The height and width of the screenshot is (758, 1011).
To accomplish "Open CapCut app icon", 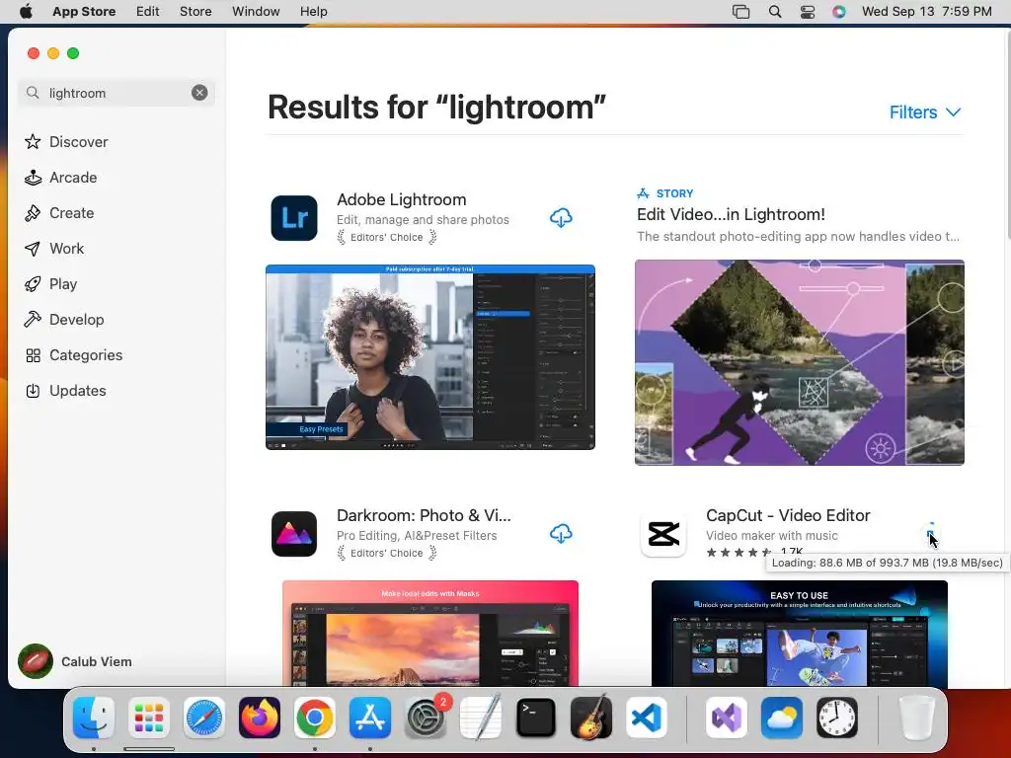I will coord(663,534).
